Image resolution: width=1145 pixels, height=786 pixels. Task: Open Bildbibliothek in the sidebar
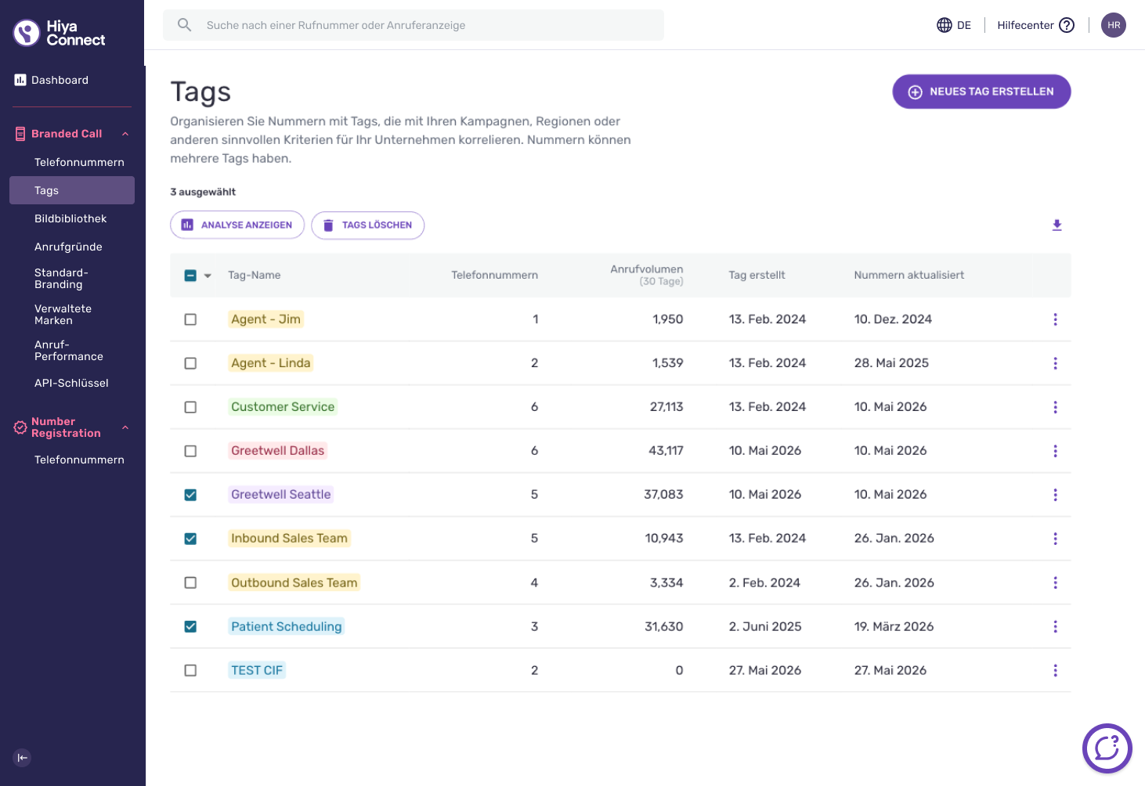(x=72, y=218)
